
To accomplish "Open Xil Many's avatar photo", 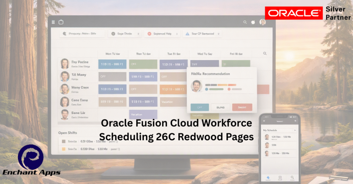I will [64, 76].
